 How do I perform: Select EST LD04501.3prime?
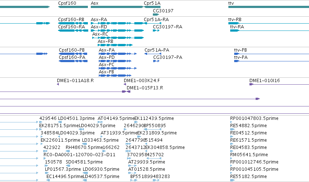tap(76, 118)
